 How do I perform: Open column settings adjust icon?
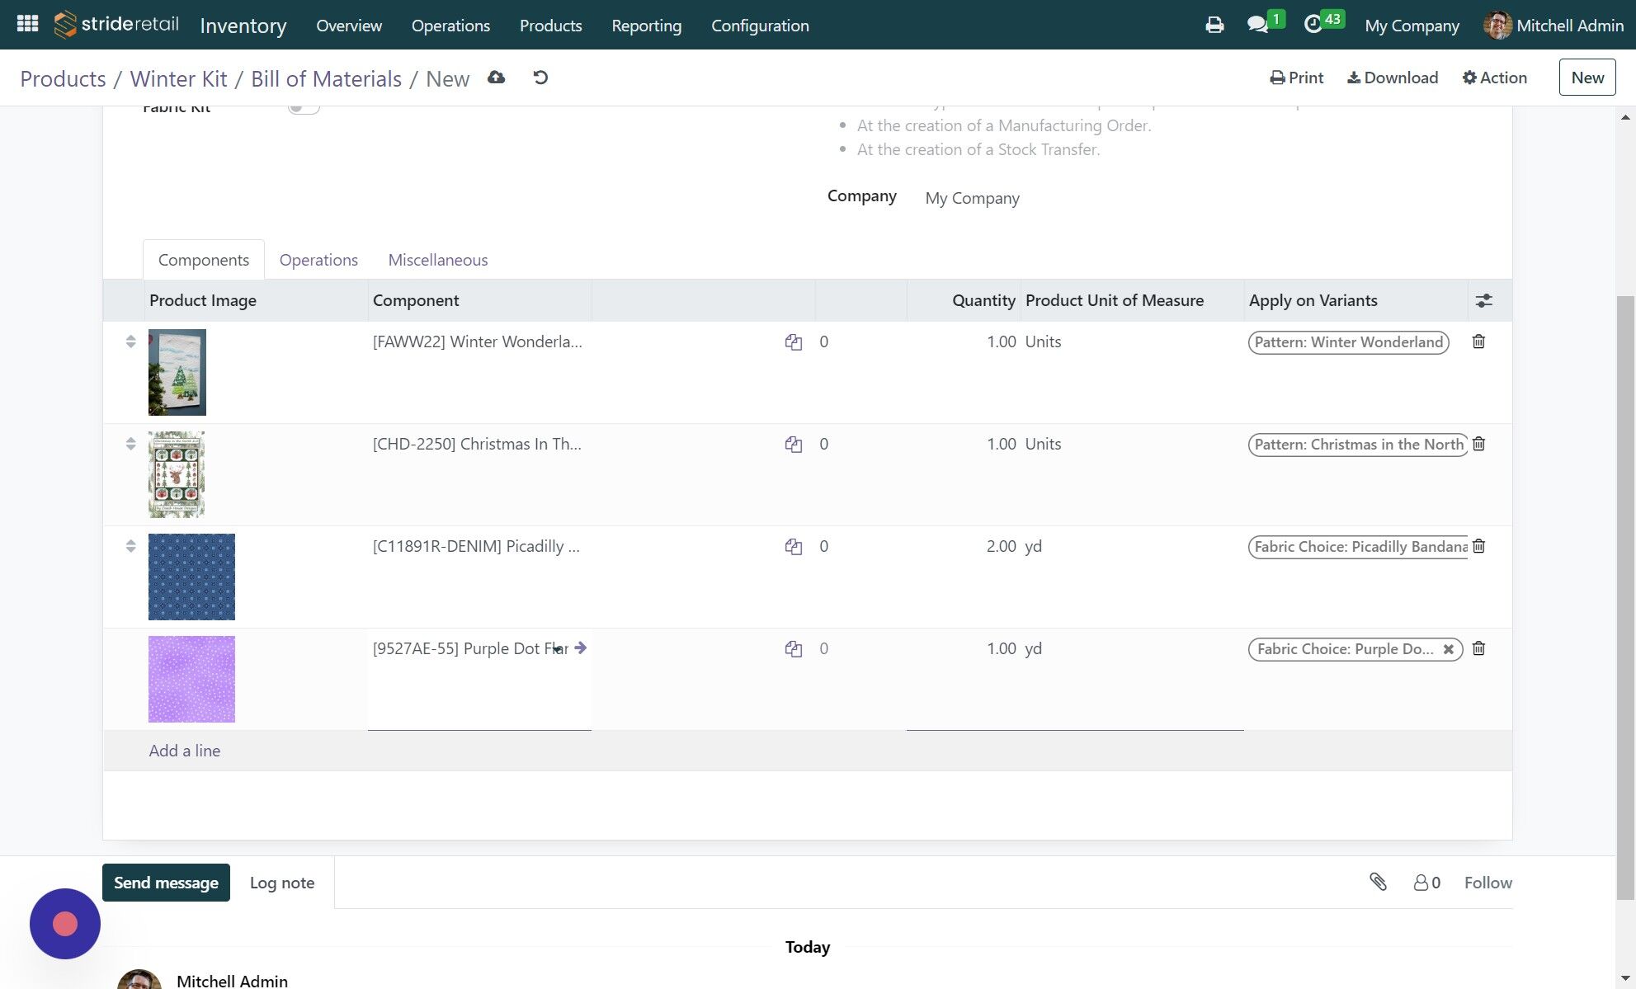point(1483,300)
